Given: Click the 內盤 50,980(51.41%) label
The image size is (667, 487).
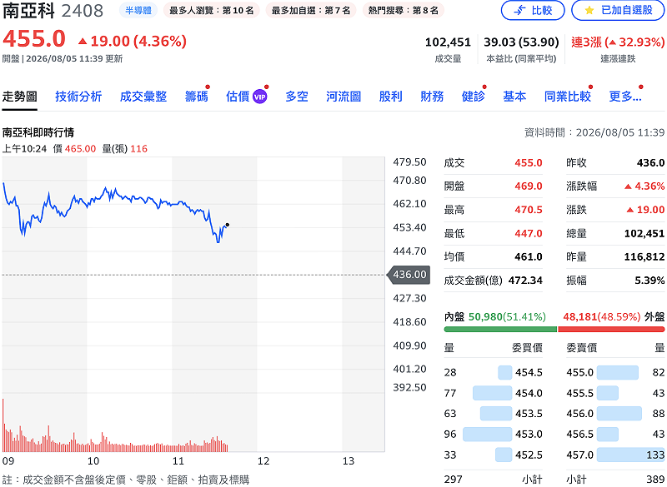Looking at the screenshot, I should pos(494,316).
